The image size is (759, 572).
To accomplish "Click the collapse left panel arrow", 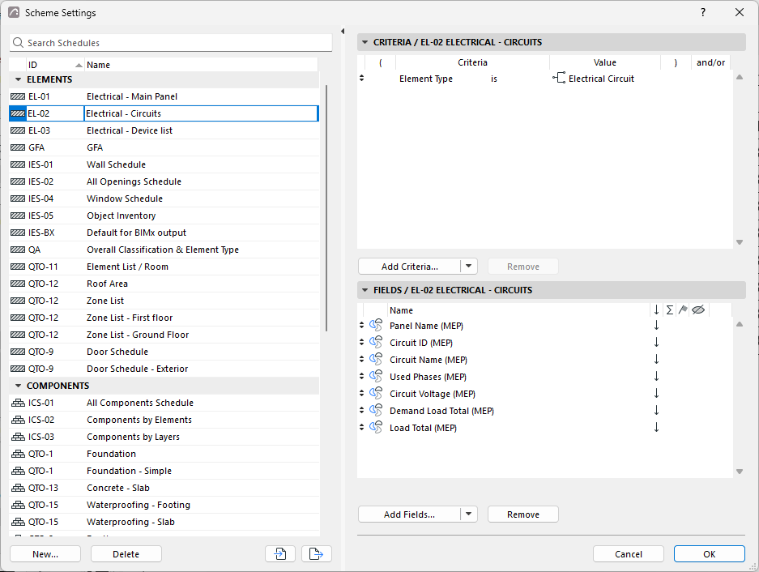I will coord(343,32).
